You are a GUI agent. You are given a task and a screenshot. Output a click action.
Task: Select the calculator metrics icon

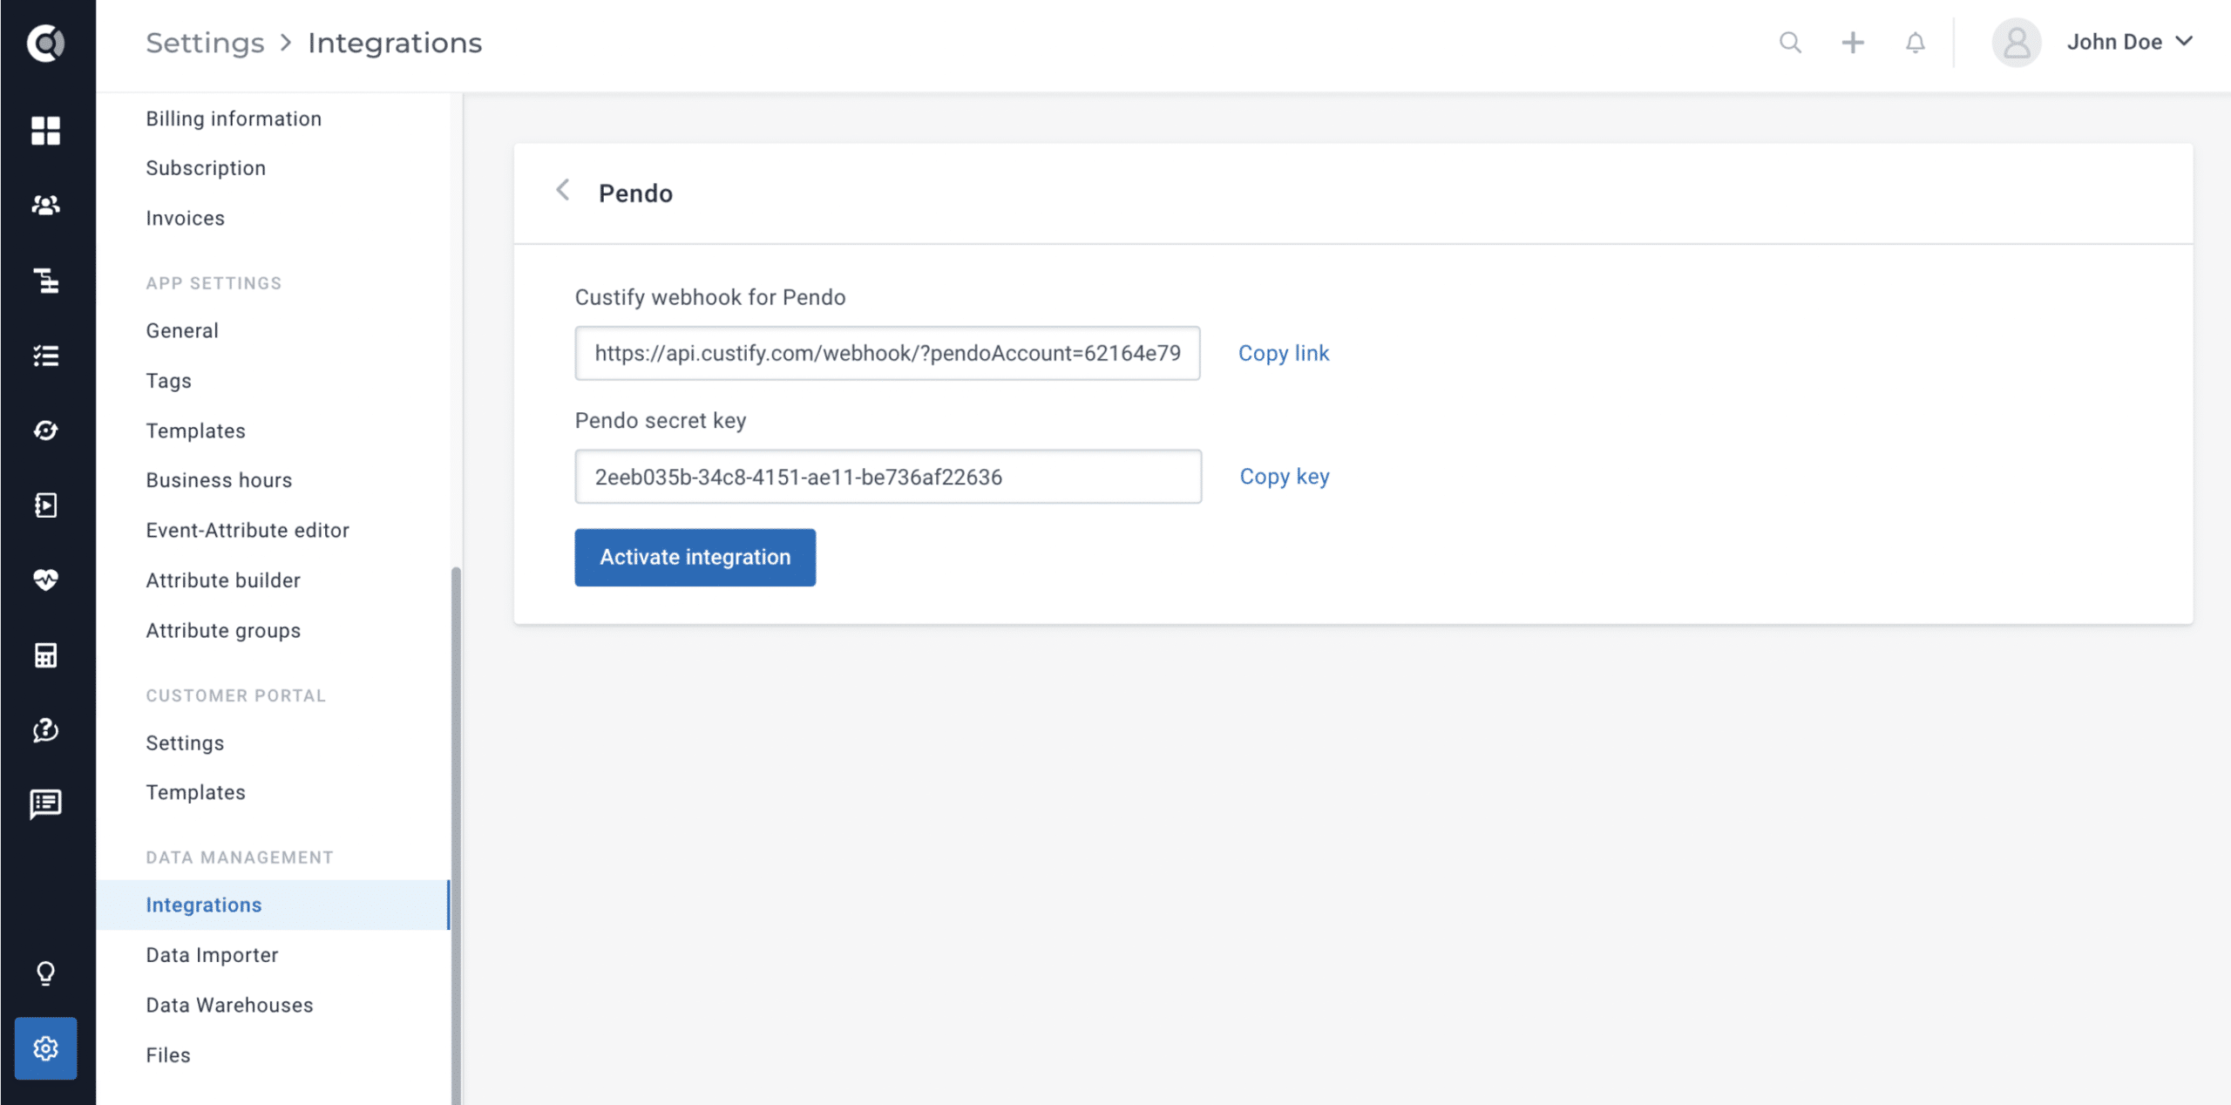(x=45, y=654)
